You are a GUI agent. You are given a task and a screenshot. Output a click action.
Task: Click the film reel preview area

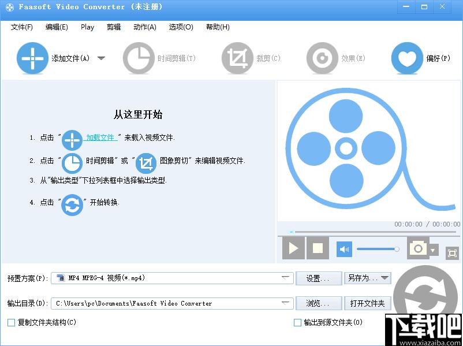point(369,151)
